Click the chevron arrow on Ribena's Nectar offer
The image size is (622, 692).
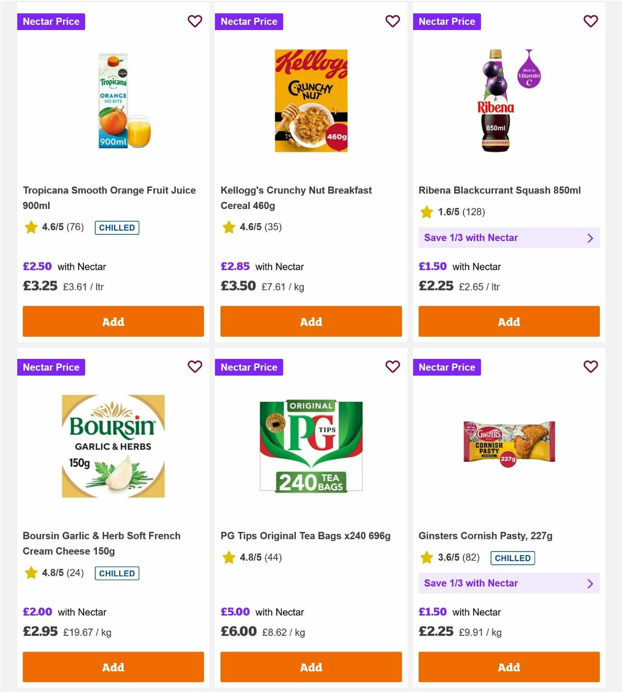coord(590,238)
